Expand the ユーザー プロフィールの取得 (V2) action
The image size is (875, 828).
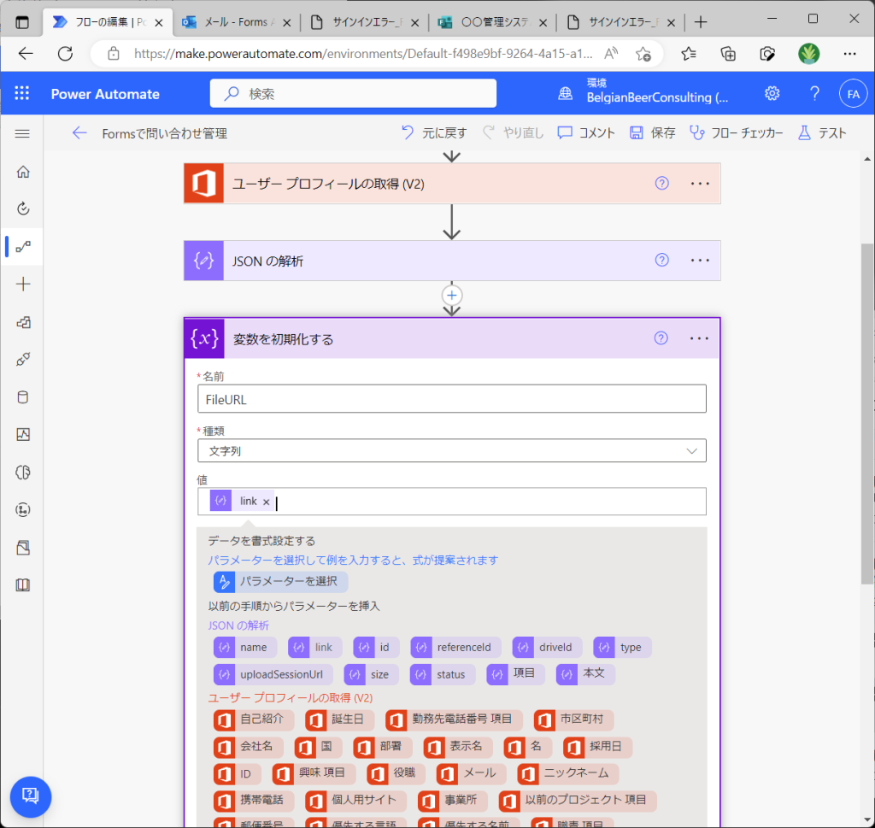452,184
